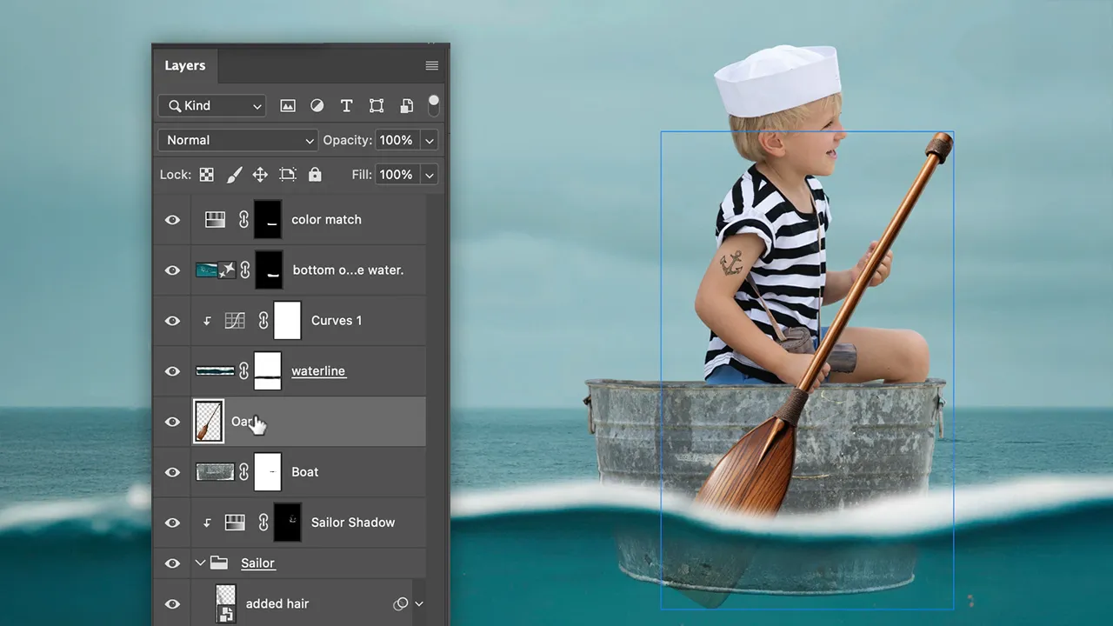Unlink the Sailor Shadow mask
The image size is (1113, 626).
(x=263, y=523)
